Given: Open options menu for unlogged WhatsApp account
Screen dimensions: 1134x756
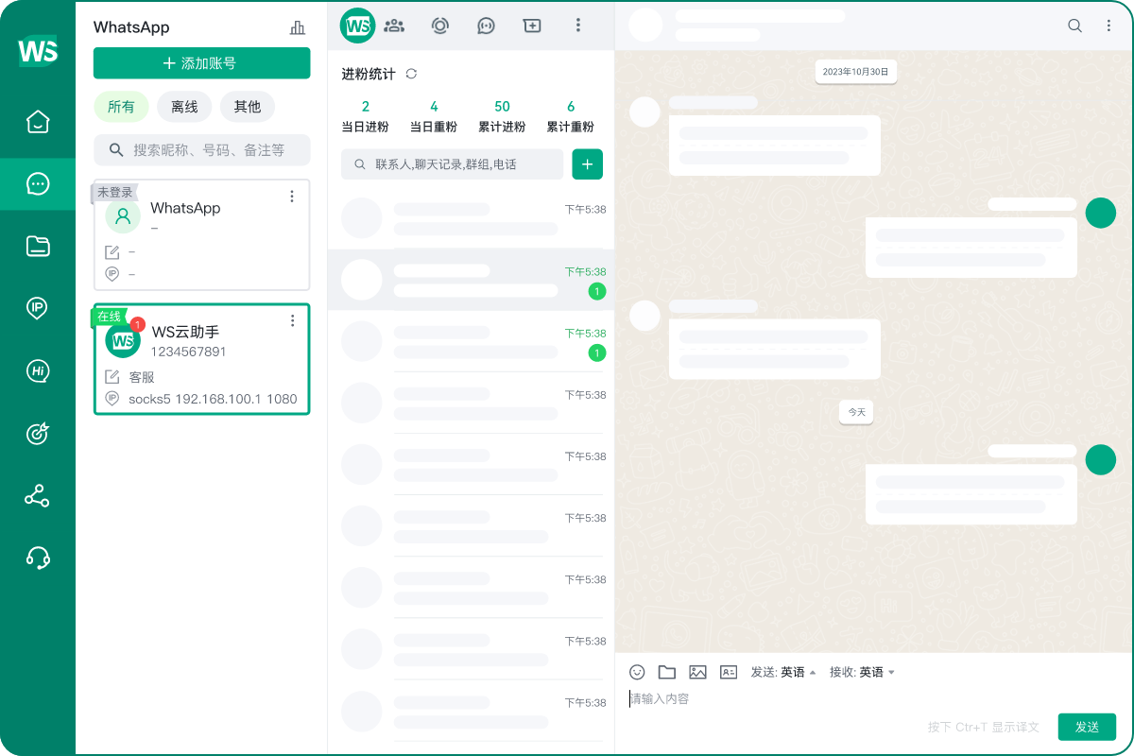Looking at the screenshot, I should click(292, 197).
